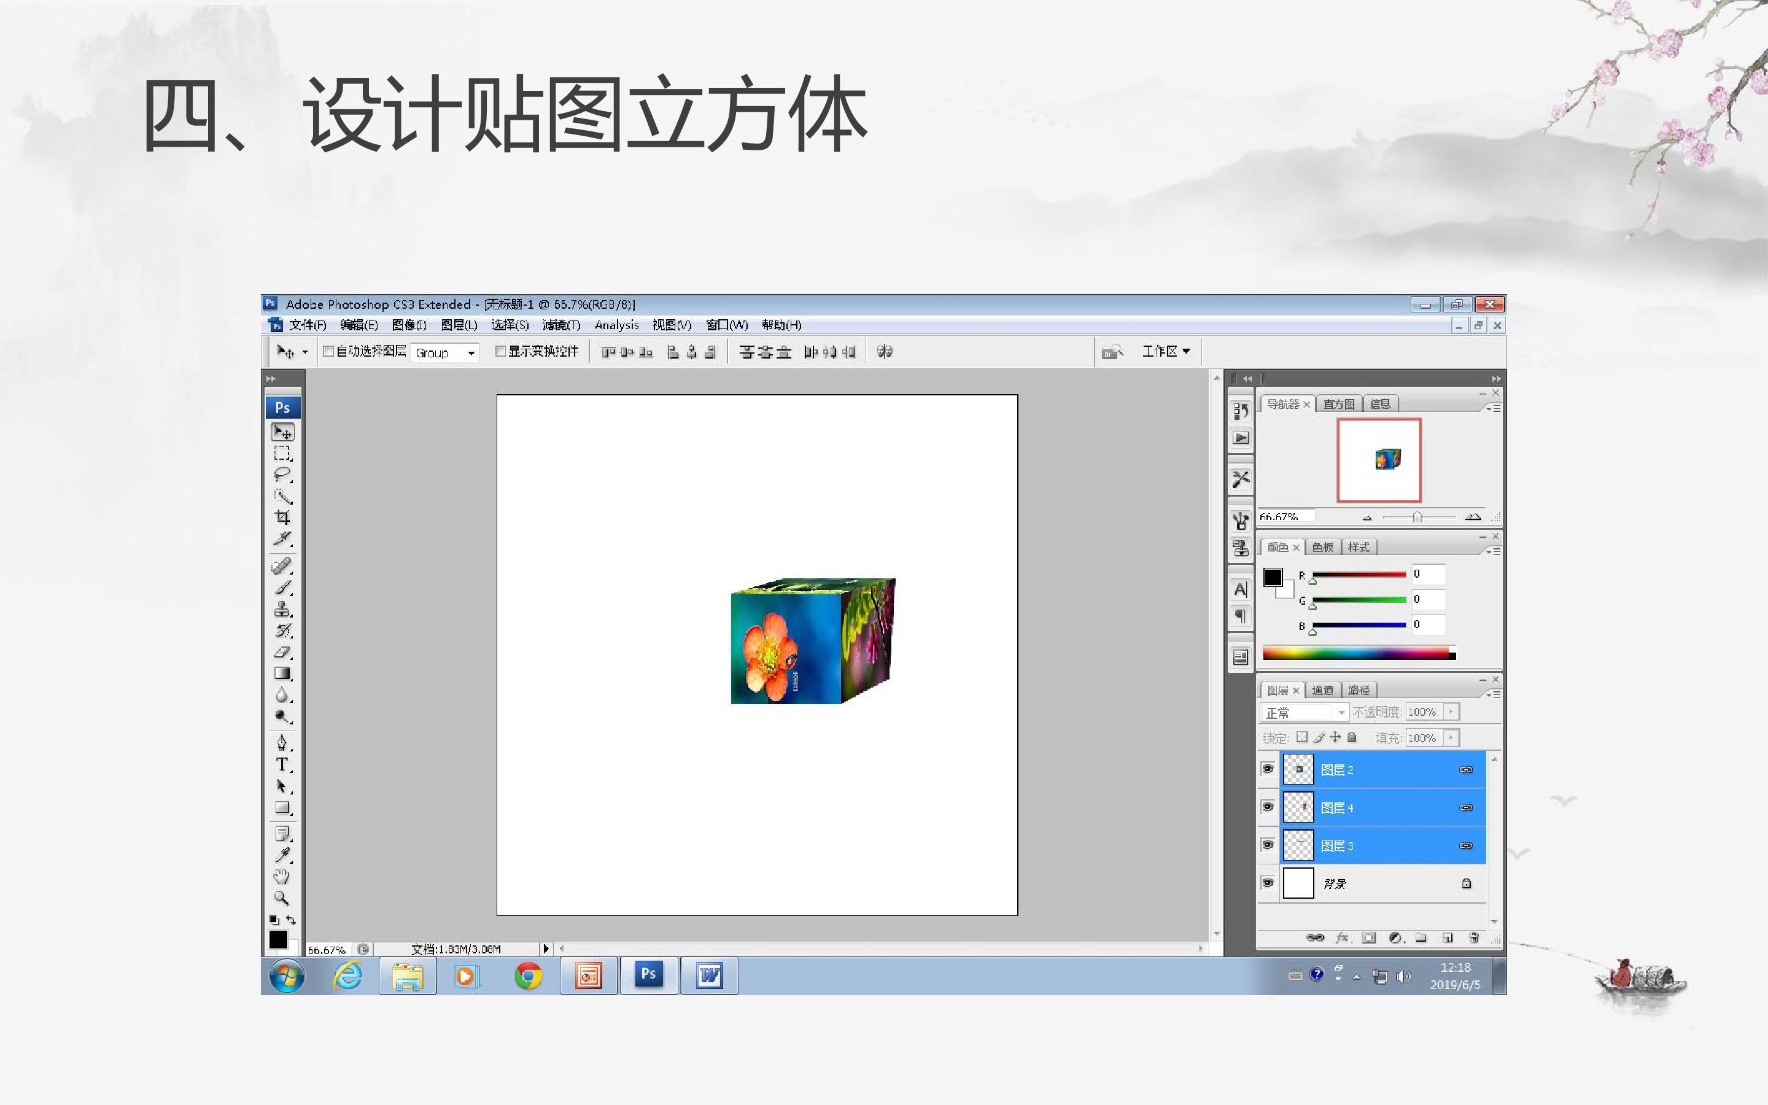Switch to the 通道 tab
This screenshot has width=1768, height=1105.
coord(1322,690)
